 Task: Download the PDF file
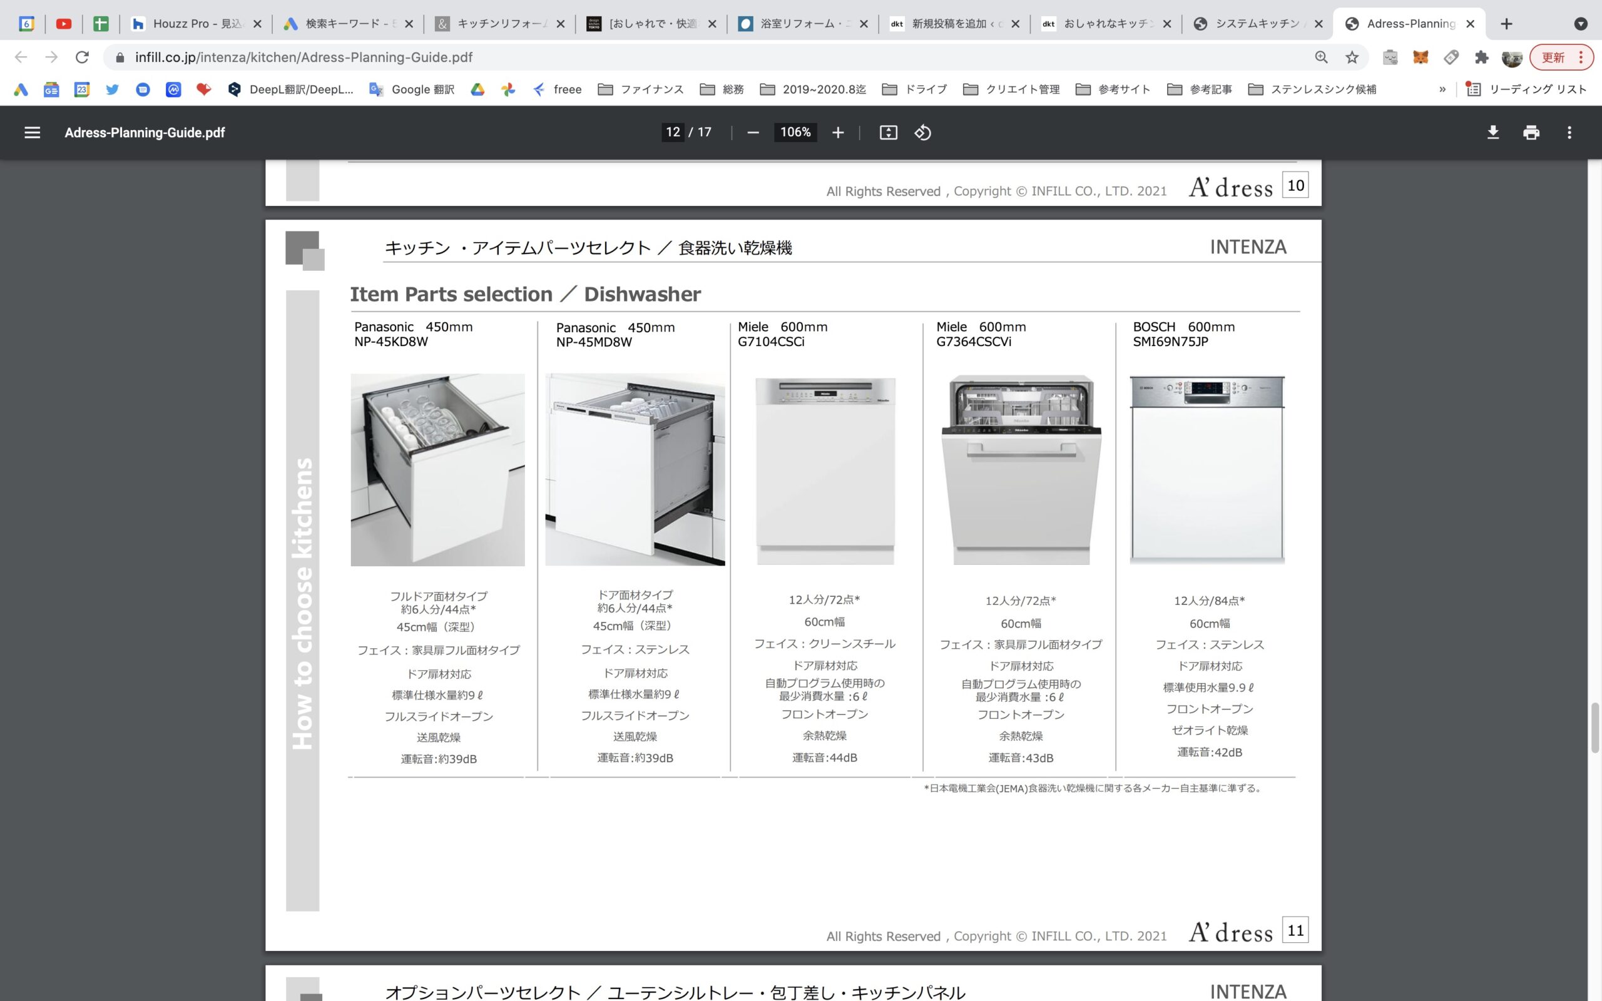1492,133
